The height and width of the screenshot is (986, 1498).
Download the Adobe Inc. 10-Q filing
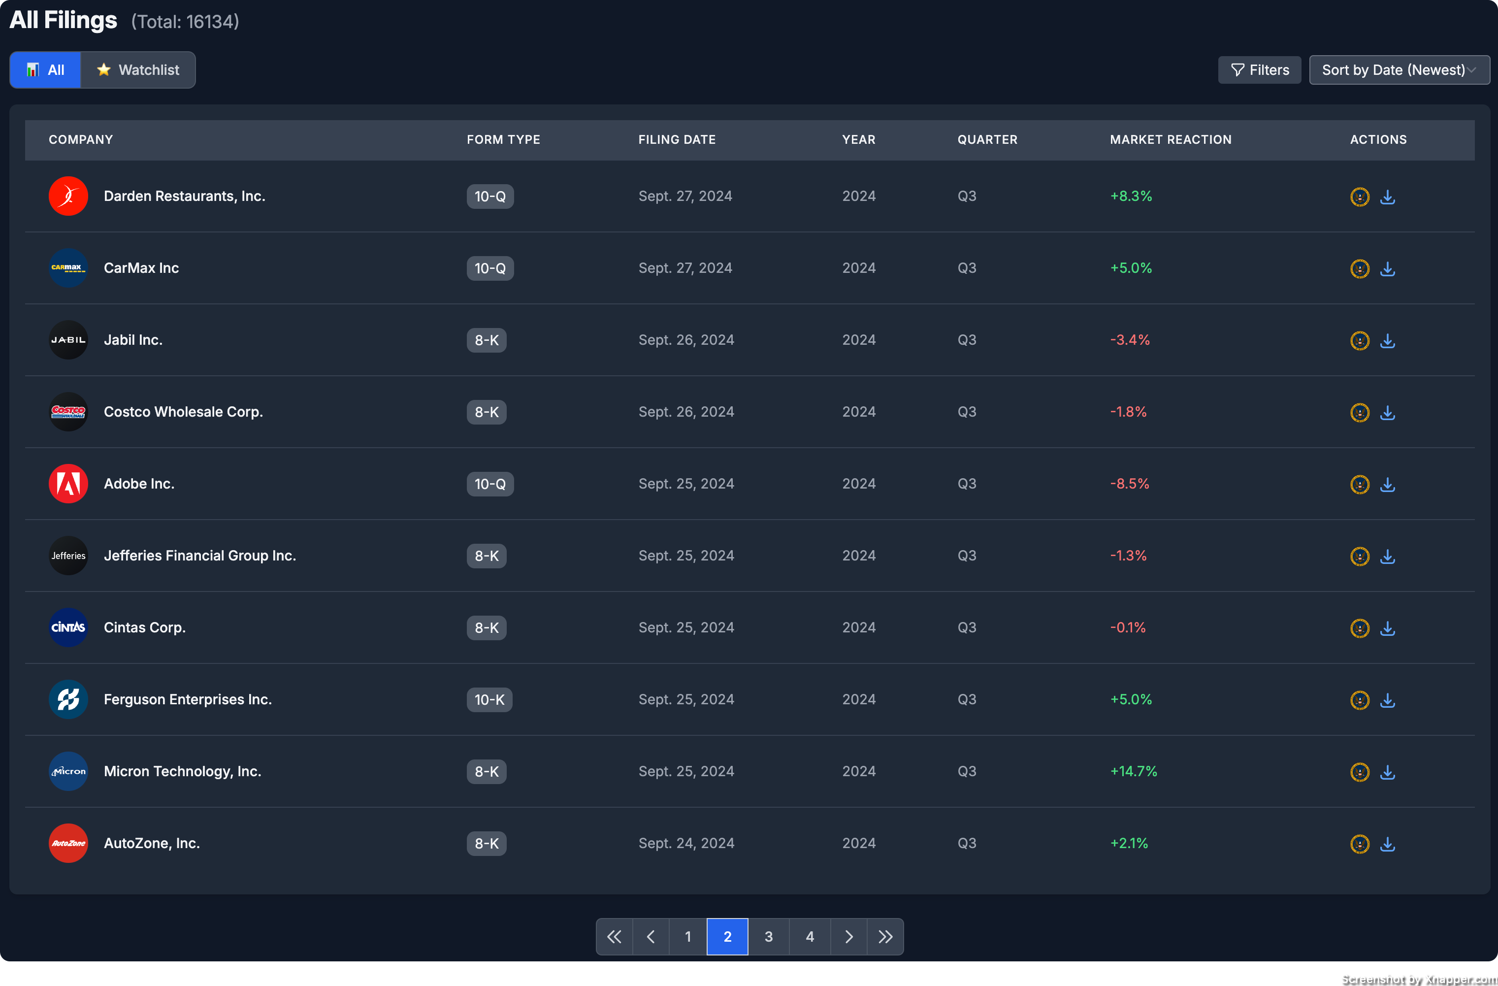pos(1387,484)
